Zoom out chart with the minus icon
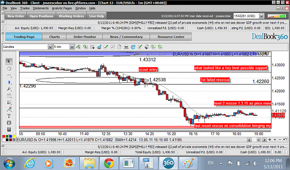Screen dimensions: 290x170 click(280, 140)
